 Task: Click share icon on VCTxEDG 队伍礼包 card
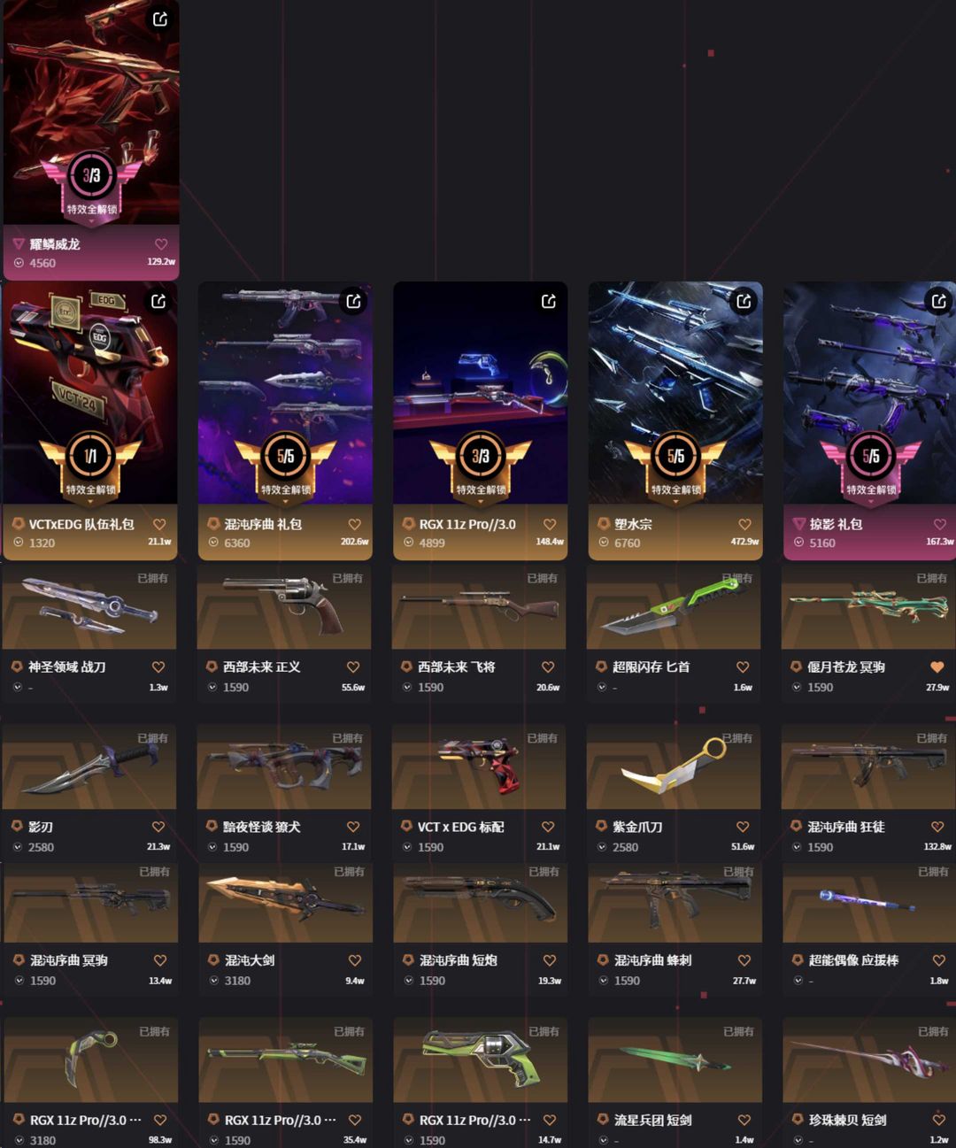(158, 302)
